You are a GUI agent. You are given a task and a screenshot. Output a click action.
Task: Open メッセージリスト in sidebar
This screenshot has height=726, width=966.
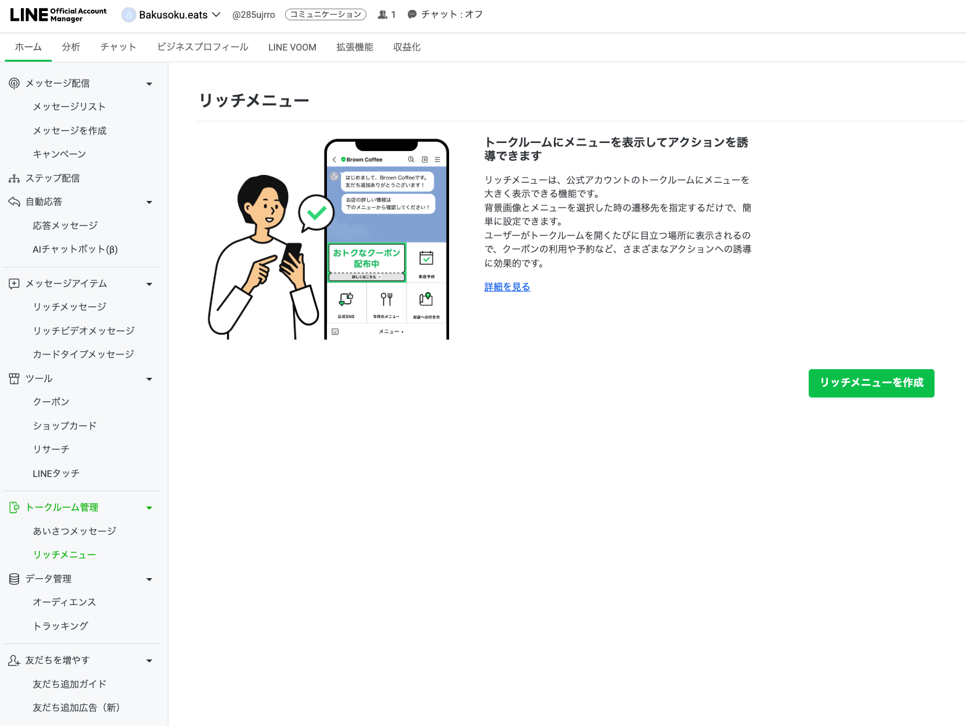tap(69, 107)
